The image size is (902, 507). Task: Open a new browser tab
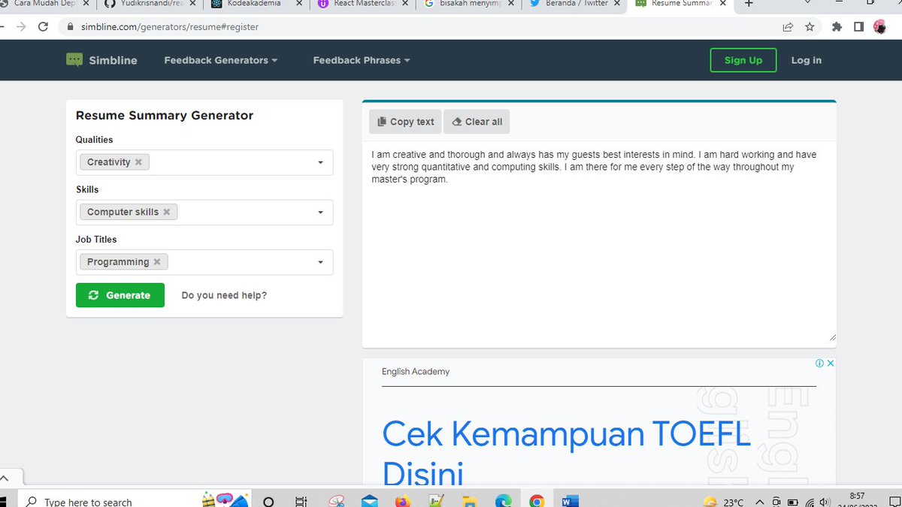(x=749, y=4)
